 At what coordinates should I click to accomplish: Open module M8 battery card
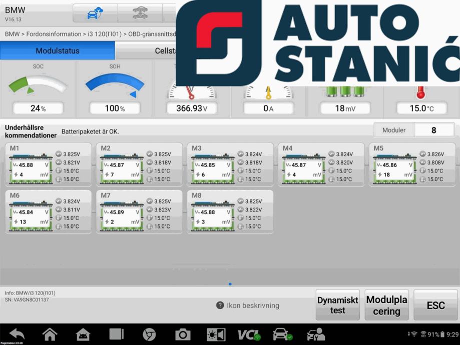[x=230, y=211]
